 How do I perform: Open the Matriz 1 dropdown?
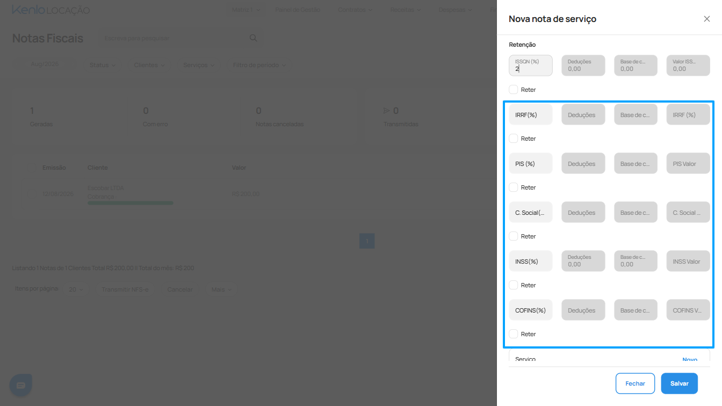coord(246,10)
